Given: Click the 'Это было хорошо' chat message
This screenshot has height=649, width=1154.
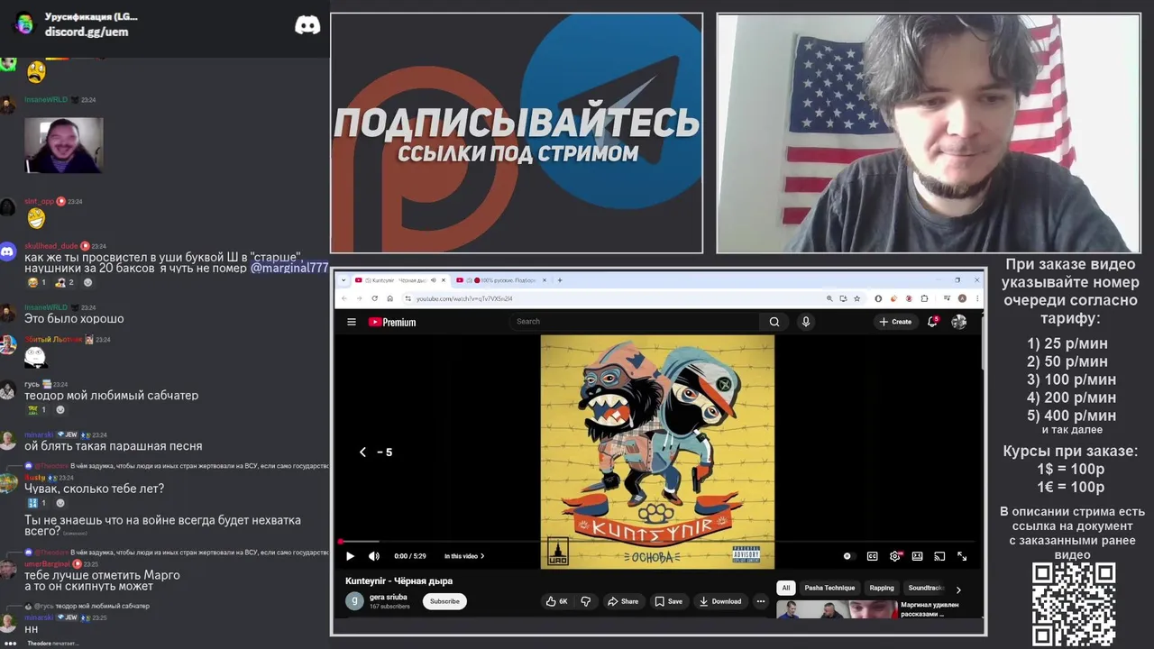Looking at the screenshot, I should (x=74, y=318).
